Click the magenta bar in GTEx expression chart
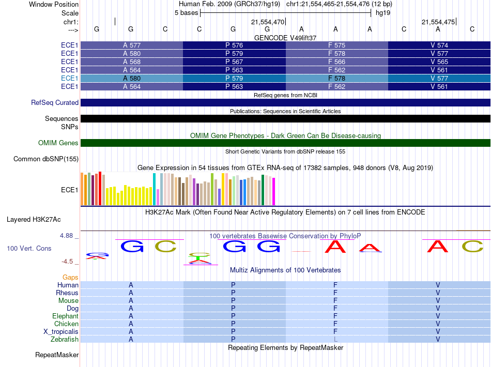The height and width of the screenshot is (367, 491). 274,192
